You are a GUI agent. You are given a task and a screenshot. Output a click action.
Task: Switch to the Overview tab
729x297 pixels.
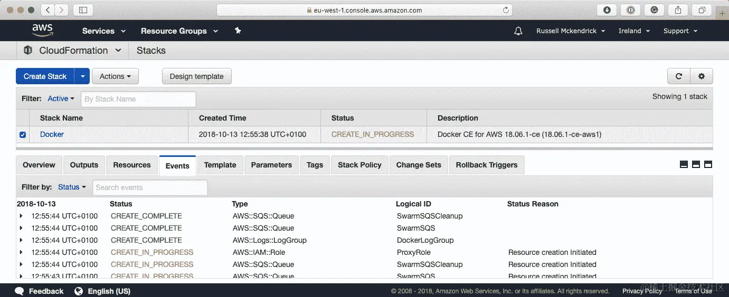point(39,165)
